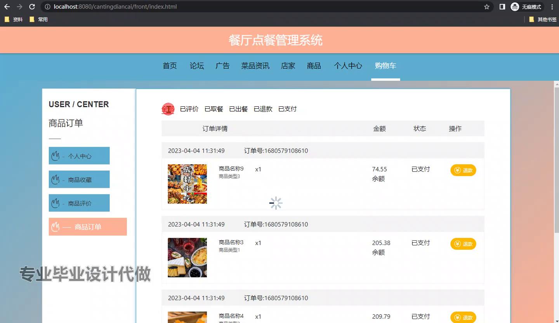This screenshot has height=323, width=559.
Task: Refund the 商品名称9 order with 退款
Action: point(463,170)
